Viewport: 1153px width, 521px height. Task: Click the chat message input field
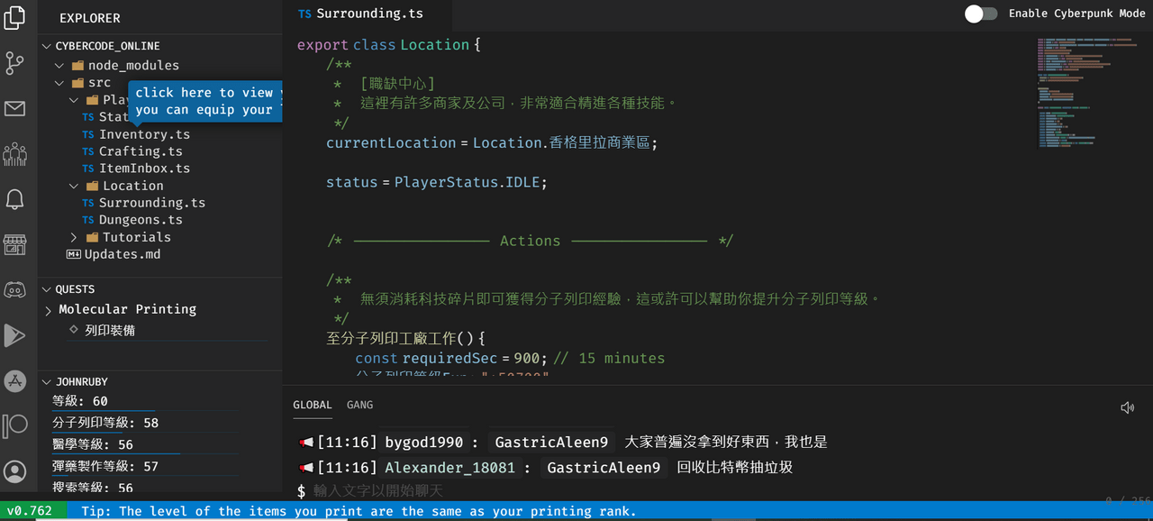(x=631, y=491)
